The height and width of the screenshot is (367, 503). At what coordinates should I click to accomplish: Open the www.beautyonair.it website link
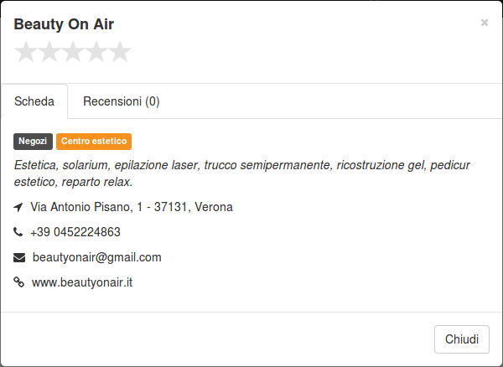click(82, 282)
